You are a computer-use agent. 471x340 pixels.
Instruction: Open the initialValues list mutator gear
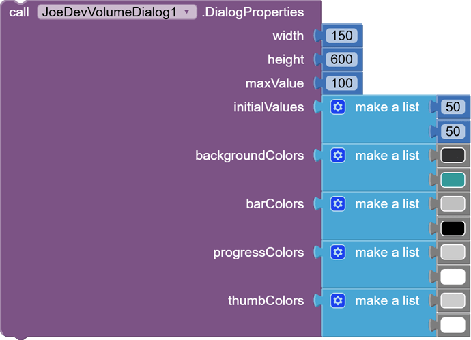click(337, 107)
